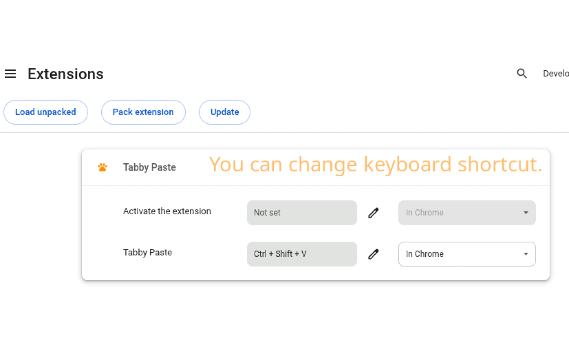Viewport: 569px width, 356px height.
Task: Click the Load unpacked button
Action: pyautogui.click(x=46, y=112)
